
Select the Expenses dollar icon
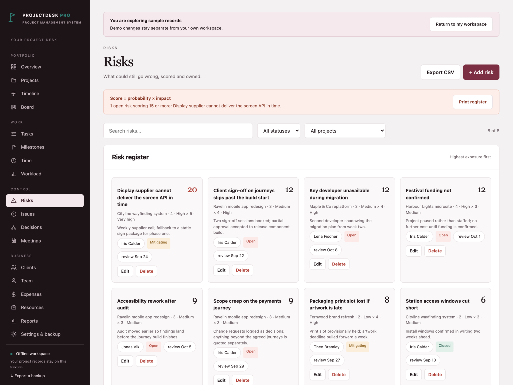[x=14, y=294]
